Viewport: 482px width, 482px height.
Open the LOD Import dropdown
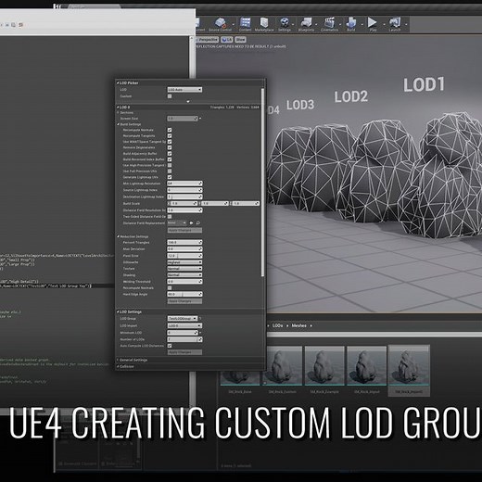tap(184, 325)
